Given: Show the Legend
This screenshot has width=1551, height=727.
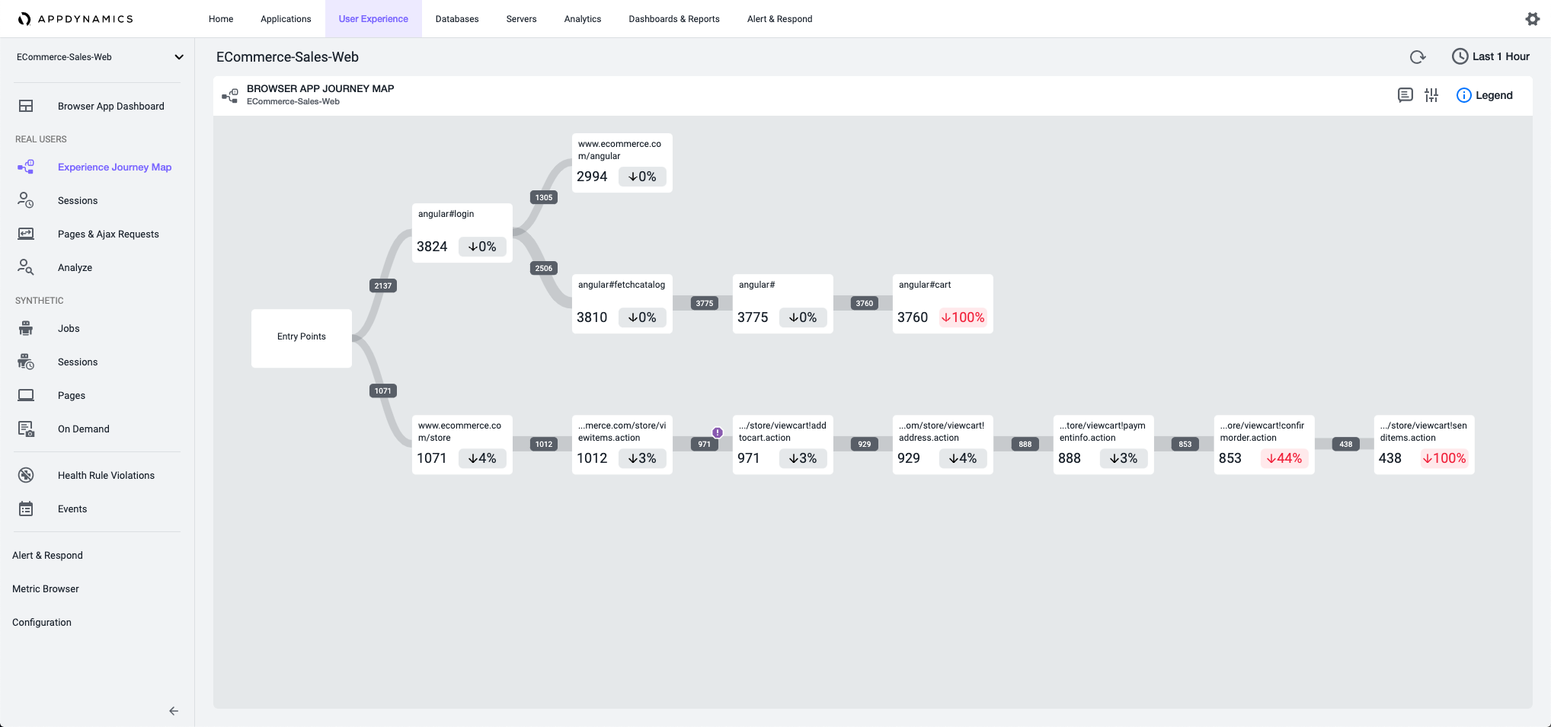Looking at the screenshot, I should (1485, 95).
